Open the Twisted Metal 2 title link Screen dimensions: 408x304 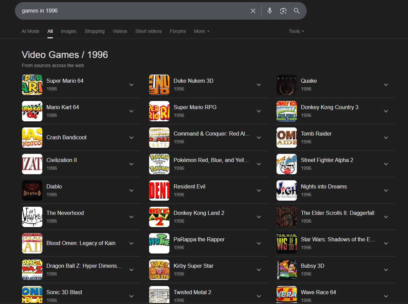[x=192, y=292]
